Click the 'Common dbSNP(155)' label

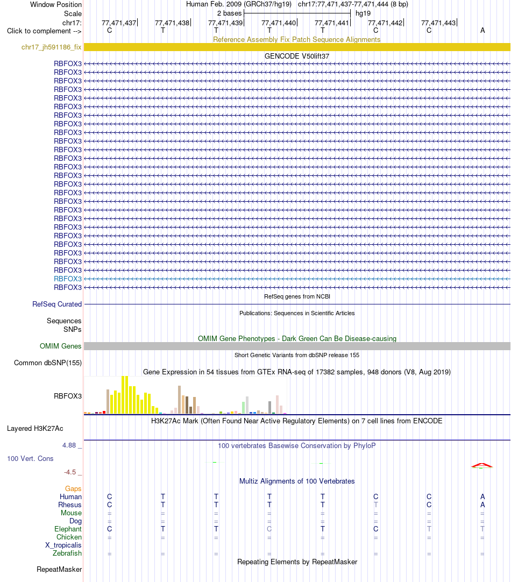(x=48, y=363)
